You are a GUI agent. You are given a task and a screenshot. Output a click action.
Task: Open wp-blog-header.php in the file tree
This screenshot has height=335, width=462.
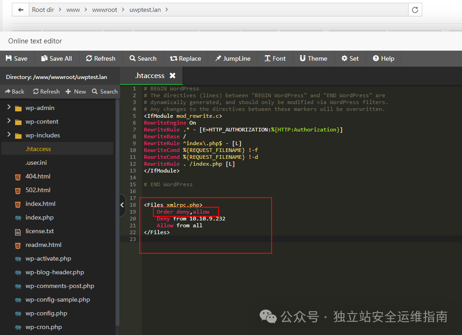click(x=54, y=272)
